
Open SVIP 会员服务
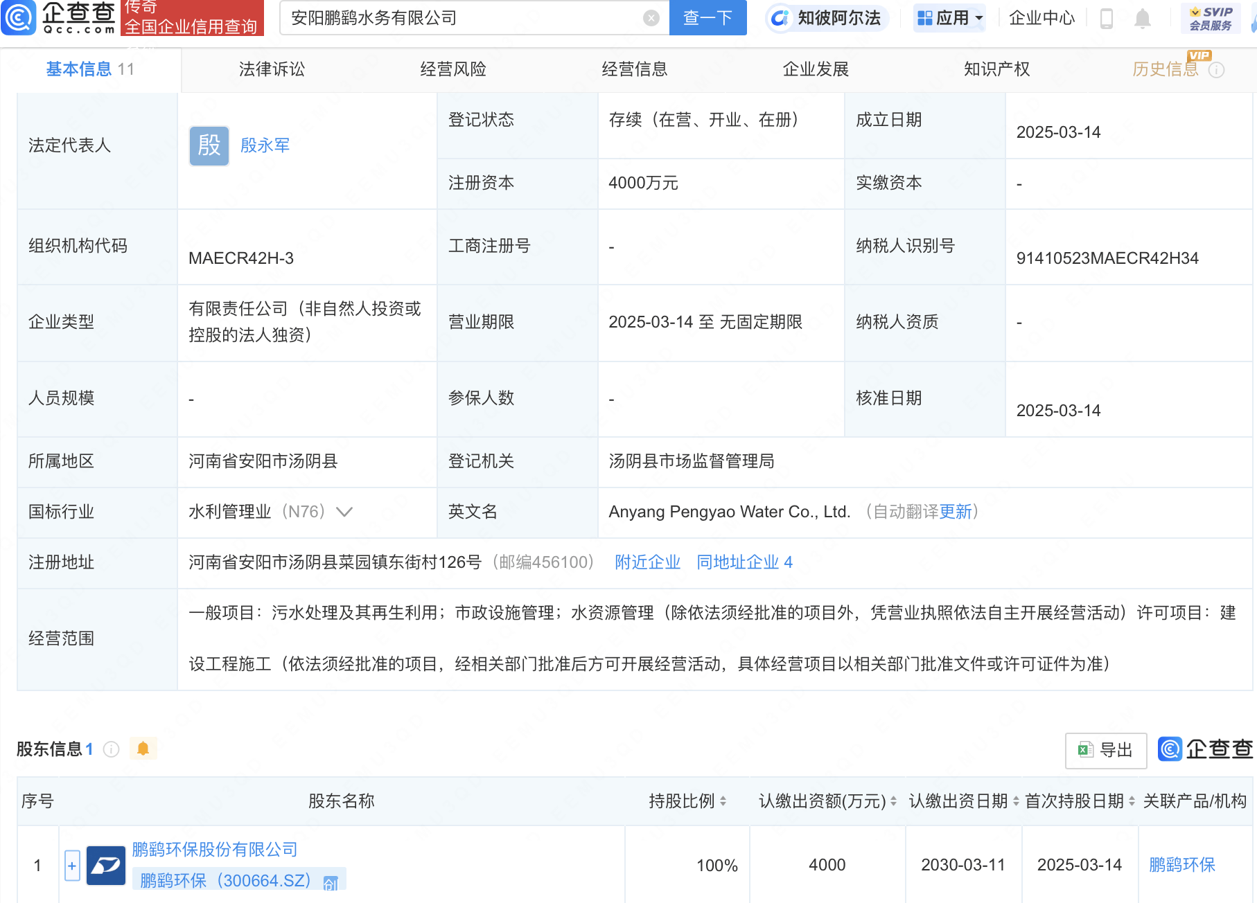tap(1211, 18)
